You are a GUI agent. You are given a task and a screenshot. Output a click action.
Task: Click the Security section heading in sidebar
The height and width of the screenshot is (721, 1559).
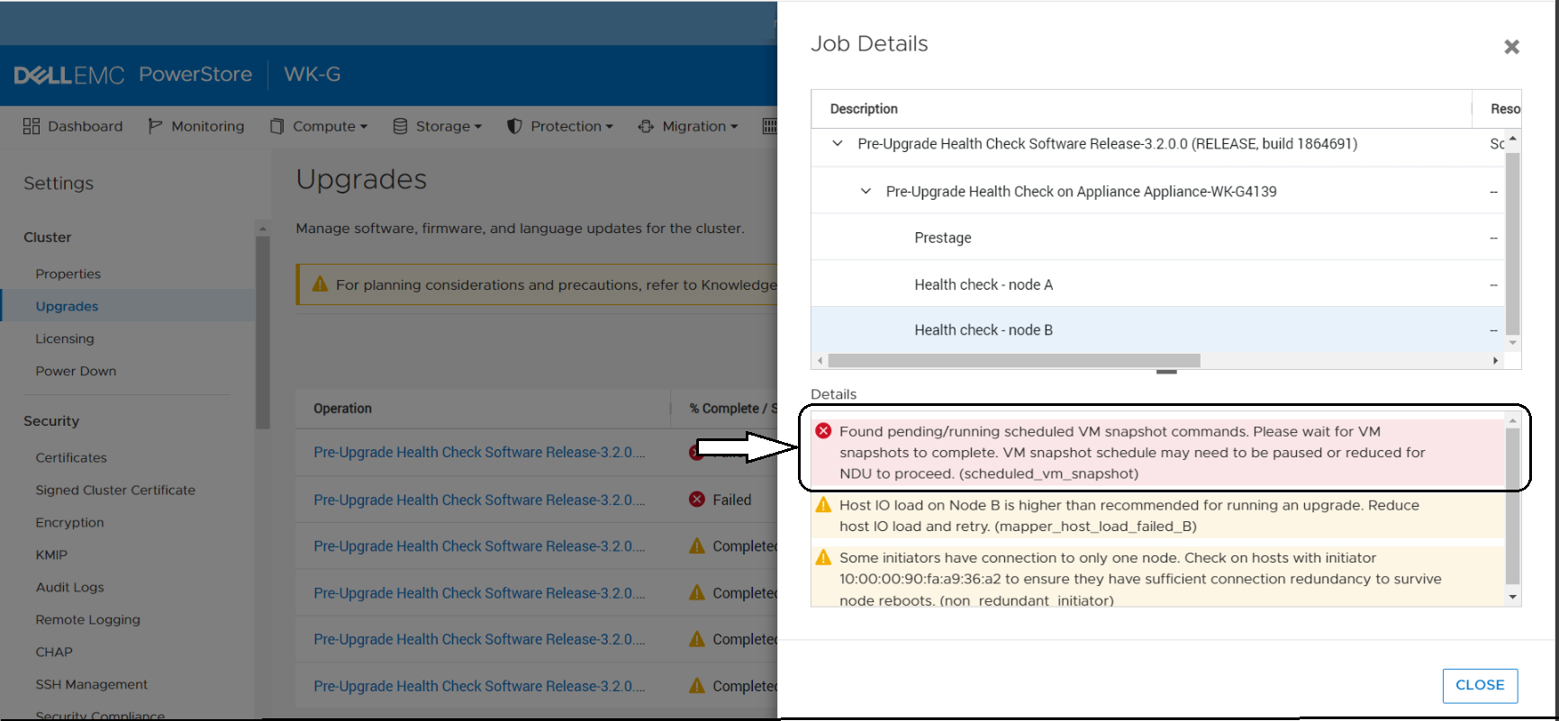[x=51, y=421]
